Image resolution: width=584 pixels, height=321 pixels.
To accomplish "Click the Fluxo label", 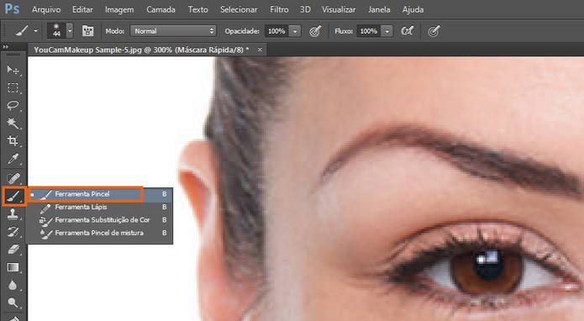I will pyautogui.click(x=344, y=31).
